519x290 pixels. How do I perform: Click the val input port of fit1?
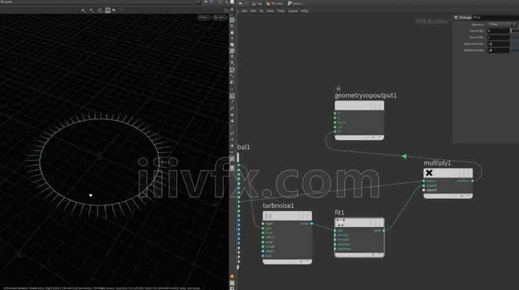(335, 230)
